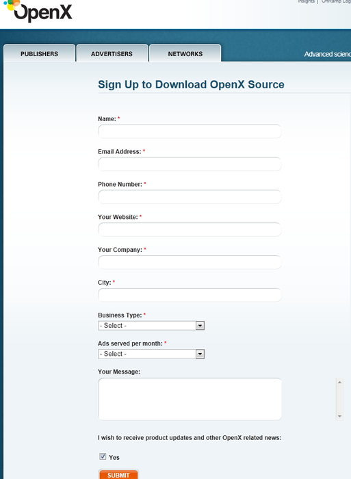The width and height of the screenshot is (351, 479).
Task: Uncheck the Yes newsletter checkbox
Action: (x=103, y=456)
